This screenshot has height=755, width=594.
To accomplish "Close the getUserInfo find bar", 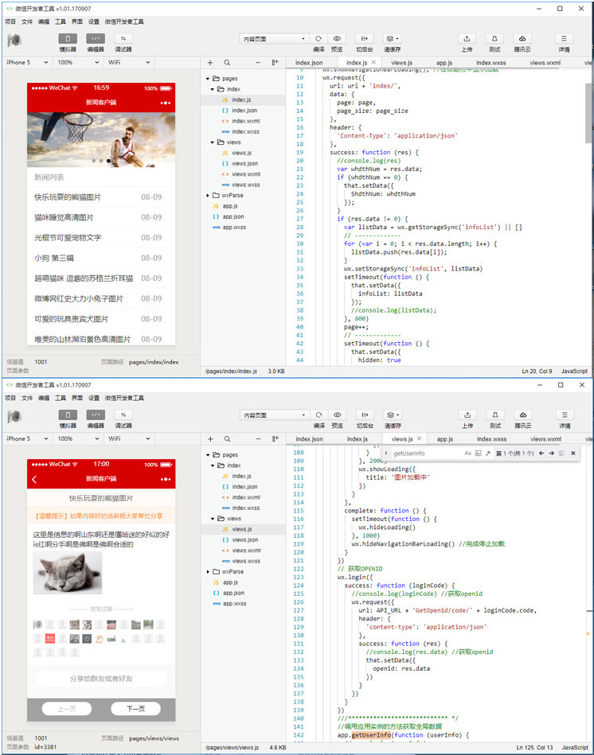I will pos(573,453).
